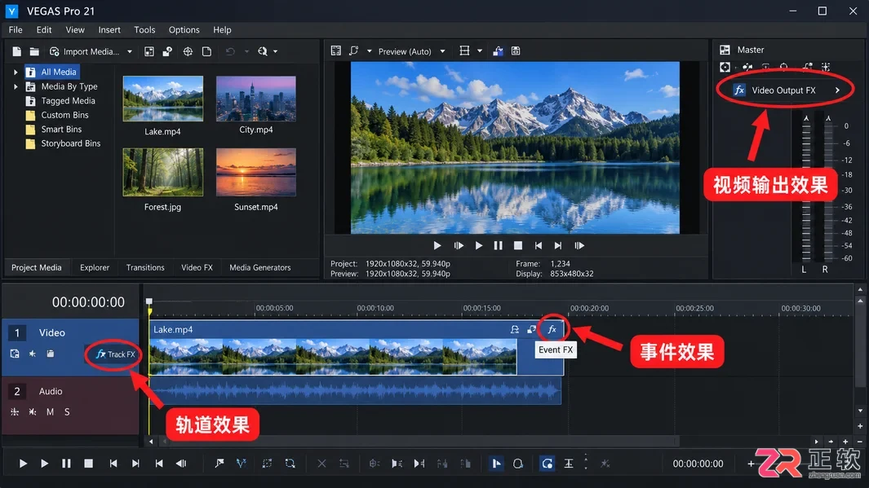Click the overlays grid icon in preview toolbar

coord(464,51)
